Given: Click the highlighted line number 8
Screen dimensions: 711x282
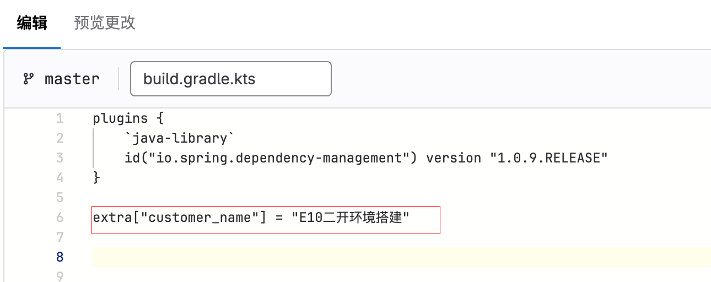Looking at the screenshot, I should point(60,257).
